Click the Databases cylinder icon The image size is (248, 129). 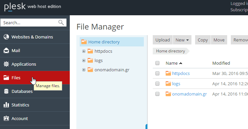(6, 91)
